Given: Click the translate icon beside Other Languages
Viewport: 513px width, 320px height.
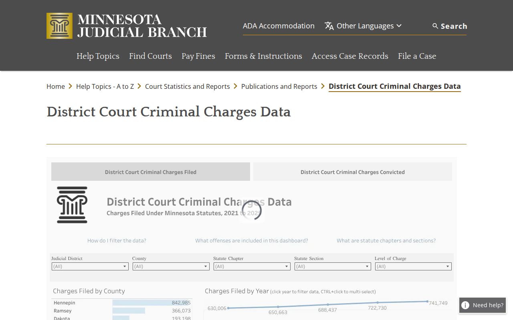Looking at the screenshot, I should pos(329,26).
